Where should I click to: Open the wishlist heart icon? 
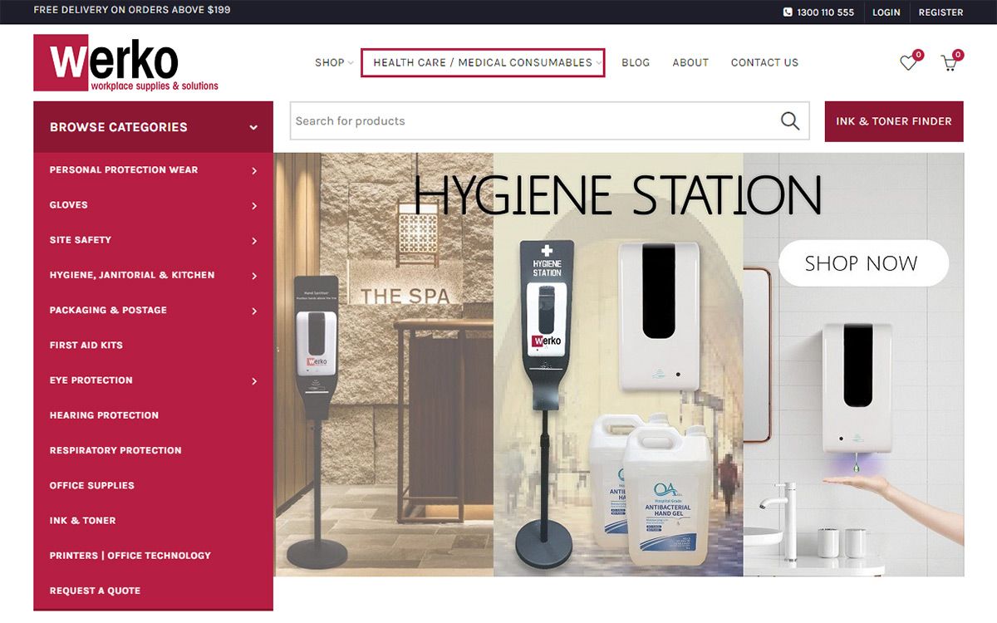point(909,62)
